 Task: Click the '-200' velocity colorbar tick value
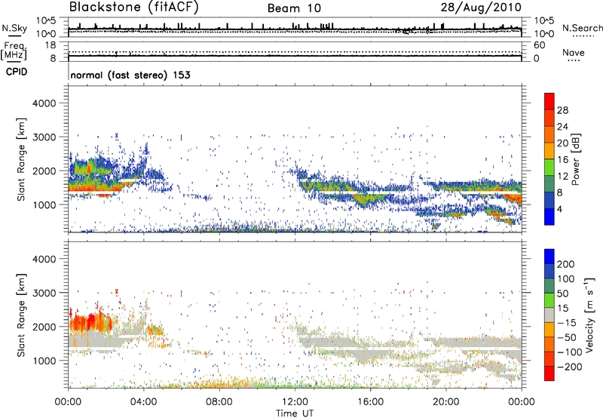coord(568,367)
